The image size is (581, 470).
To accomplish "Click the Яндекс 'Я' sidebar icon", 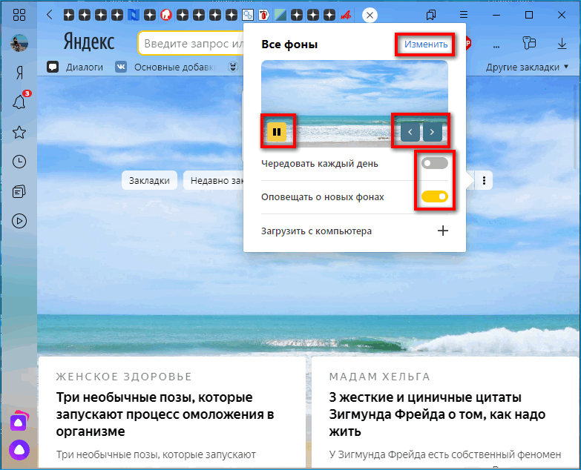I will [x=19, y=73].
